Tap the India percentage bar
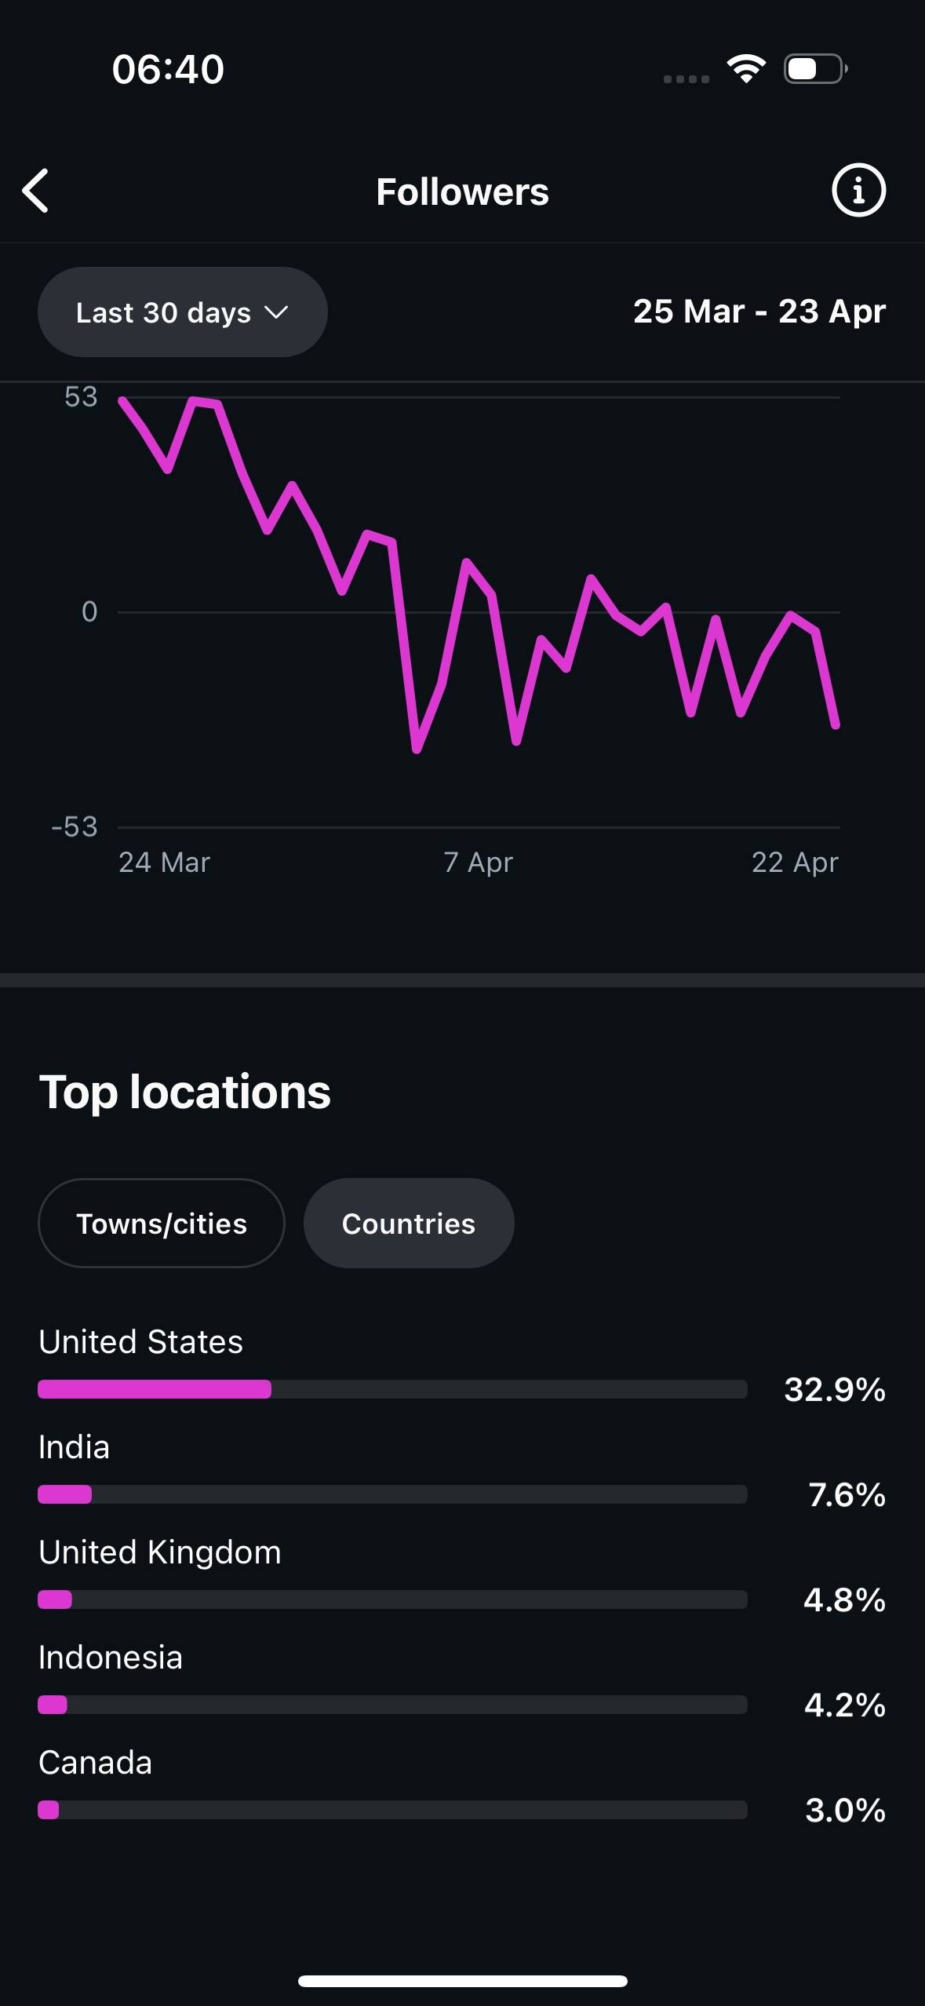This screenshot has width=925, height=2006. point(392,1494)
